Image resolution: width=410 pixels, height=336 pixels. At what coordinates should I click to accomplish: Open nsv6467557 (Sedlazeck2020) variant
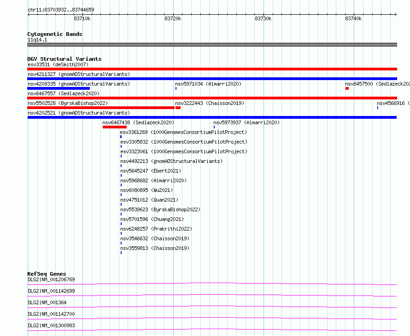64,93
